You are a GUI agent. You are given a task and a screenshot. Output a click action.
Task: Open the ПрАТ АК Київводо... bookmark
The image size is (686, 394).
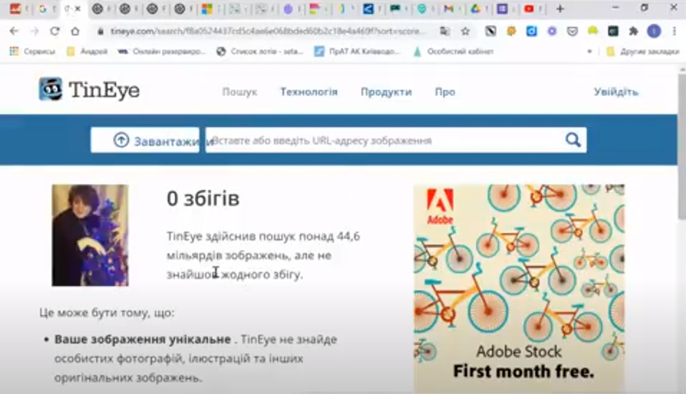tap(358, 51)
